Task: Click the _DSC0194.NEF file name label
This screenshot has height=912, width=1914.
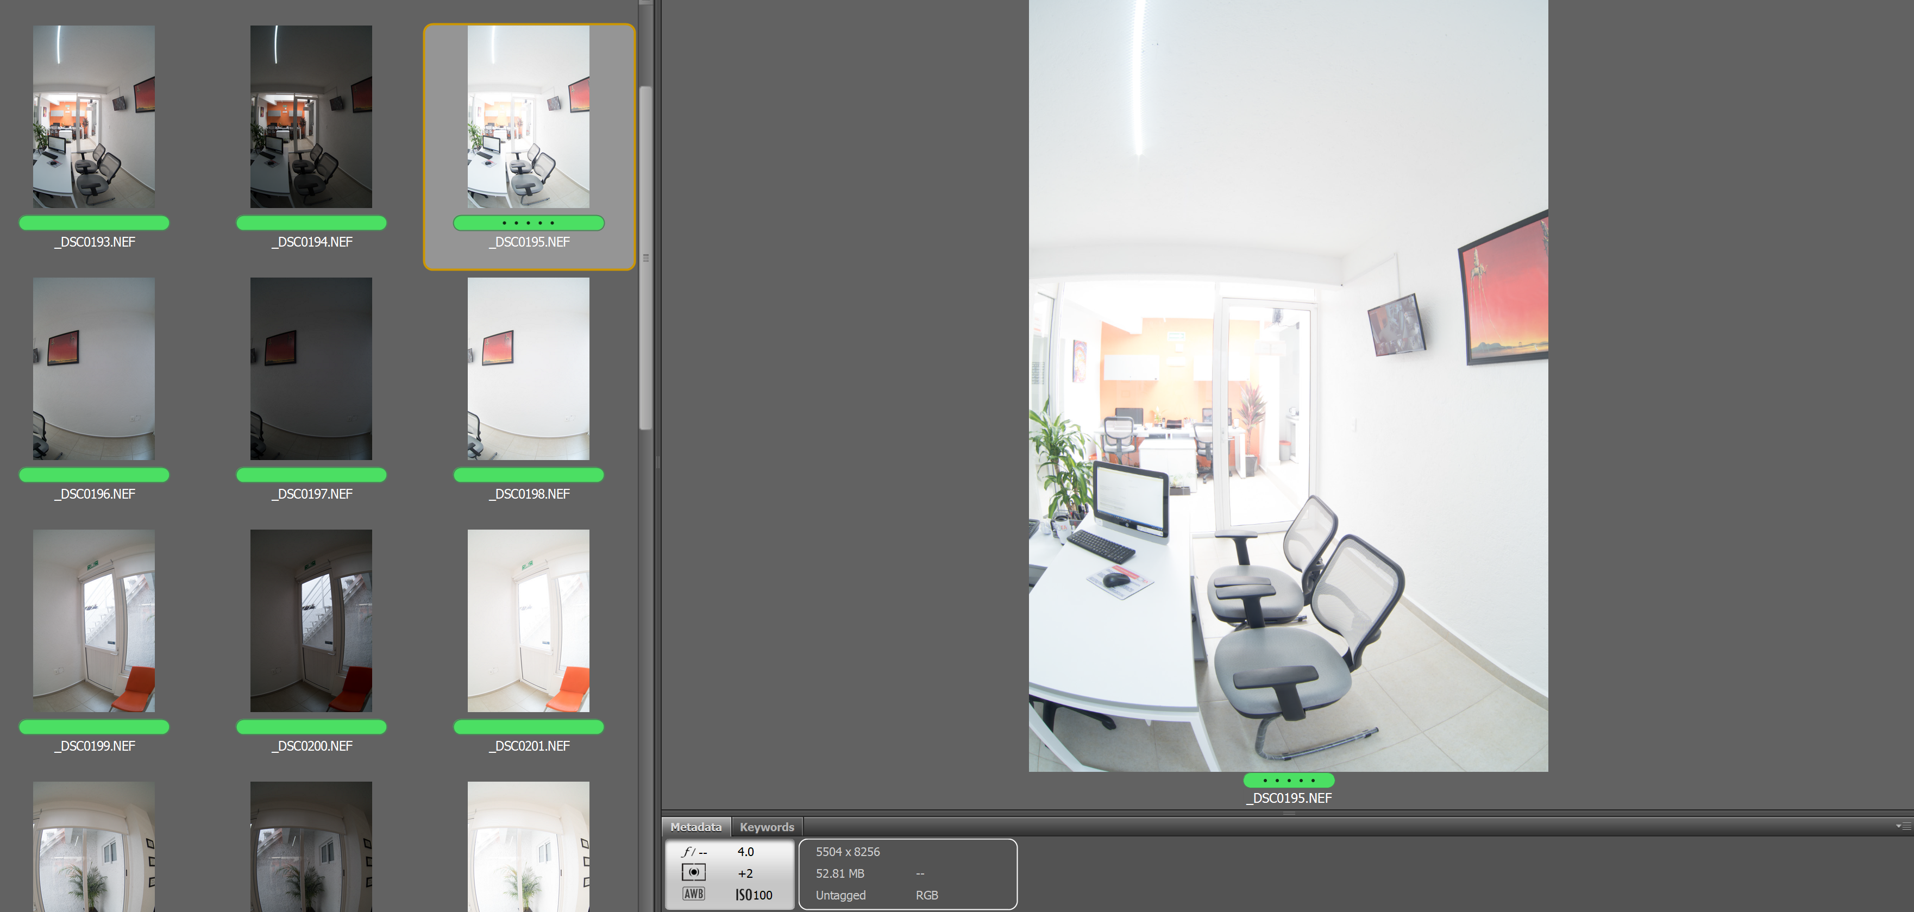Action: click(x=311, y=242)
